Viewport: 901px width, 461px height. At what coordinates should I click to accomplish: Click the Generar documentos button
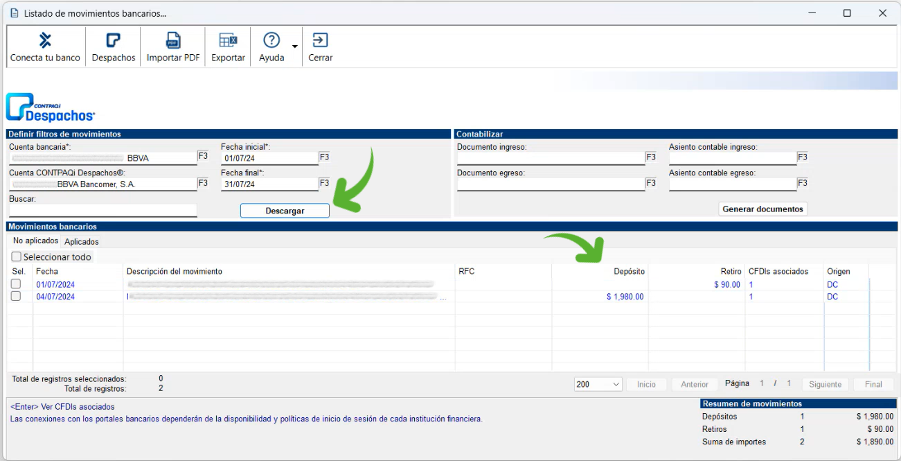coord(762,209)
